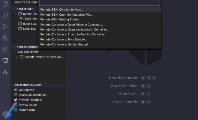Open the Provide Feedback link
The height and width of the screenshot is (120, 198).
pos(31,100)
